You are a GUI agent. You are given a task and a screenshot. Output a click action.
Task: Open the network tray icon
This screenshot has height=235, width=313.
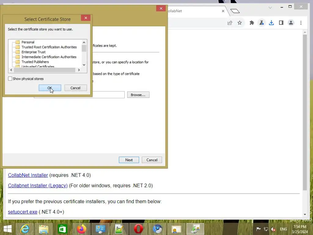coord(266,229)
